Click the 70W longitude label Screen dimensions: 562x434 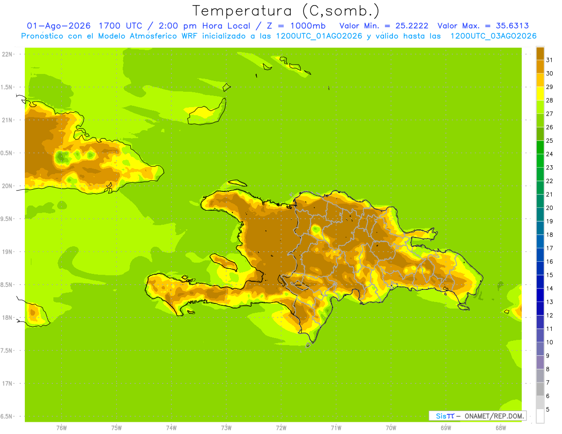point(391,428)
